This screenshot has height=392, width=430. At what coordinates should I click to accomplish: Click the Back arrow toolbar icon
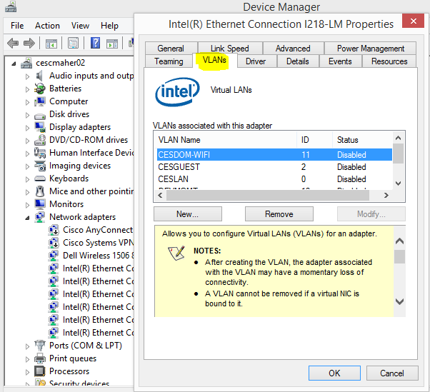pos(13,43)
